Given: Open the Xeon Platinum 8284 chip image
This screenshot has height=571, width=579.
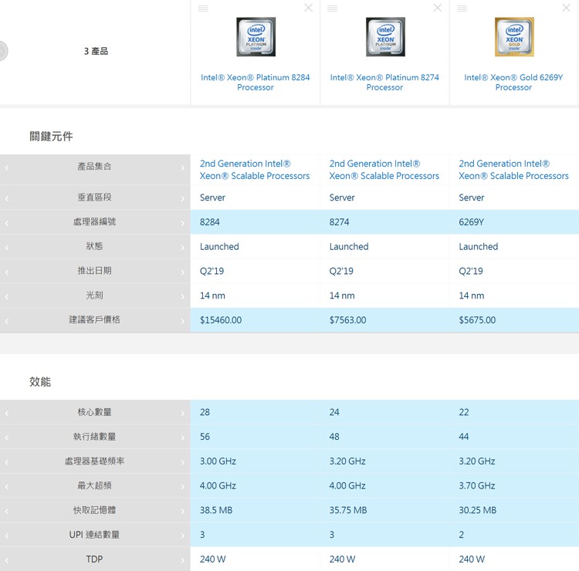Looking at the screenshot, I should point(256,36).
